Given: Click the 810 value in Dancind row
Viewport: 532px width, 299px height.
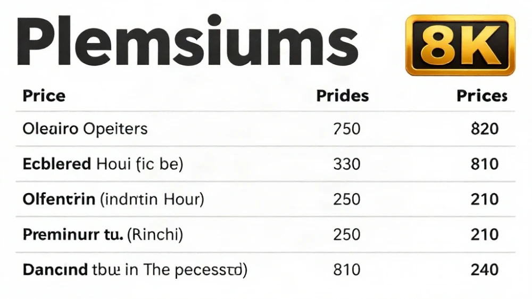Looking at the screenshot, I should (346, 270).
